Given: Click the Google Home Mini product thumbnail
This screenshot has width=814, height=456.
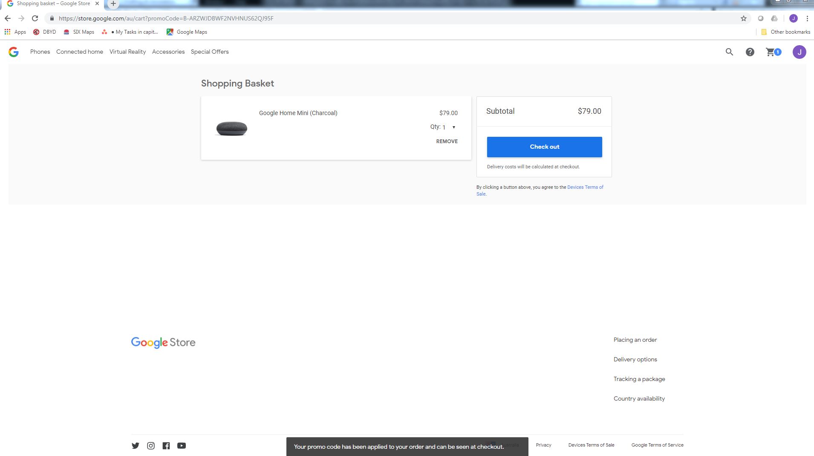Looking at the screenshot, I should tap(232, 128).
